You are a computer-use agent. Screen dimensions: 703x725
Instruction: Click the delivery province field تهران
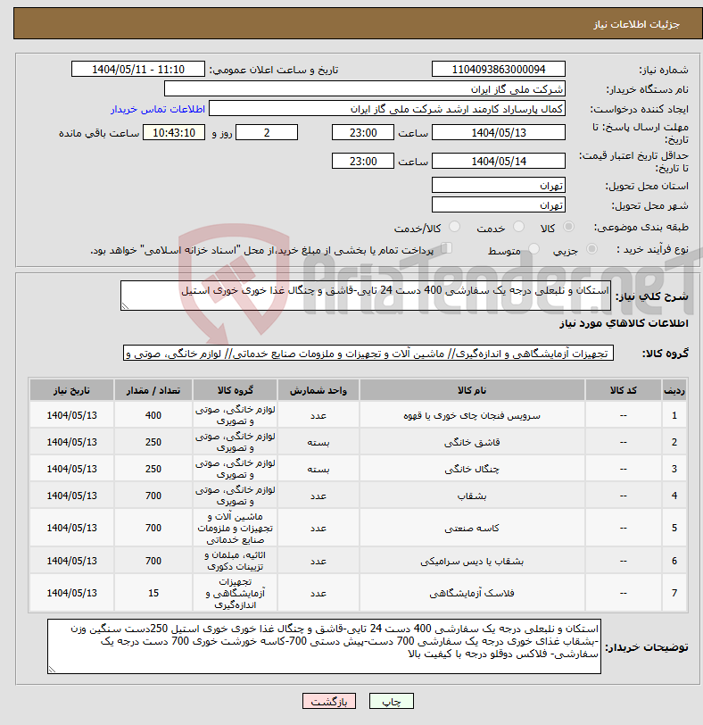(x=499, y=186)
